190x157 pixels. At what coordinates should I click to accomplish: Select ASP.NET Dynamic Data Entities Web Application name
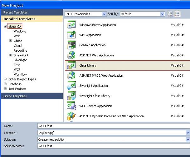pos(111,116)
